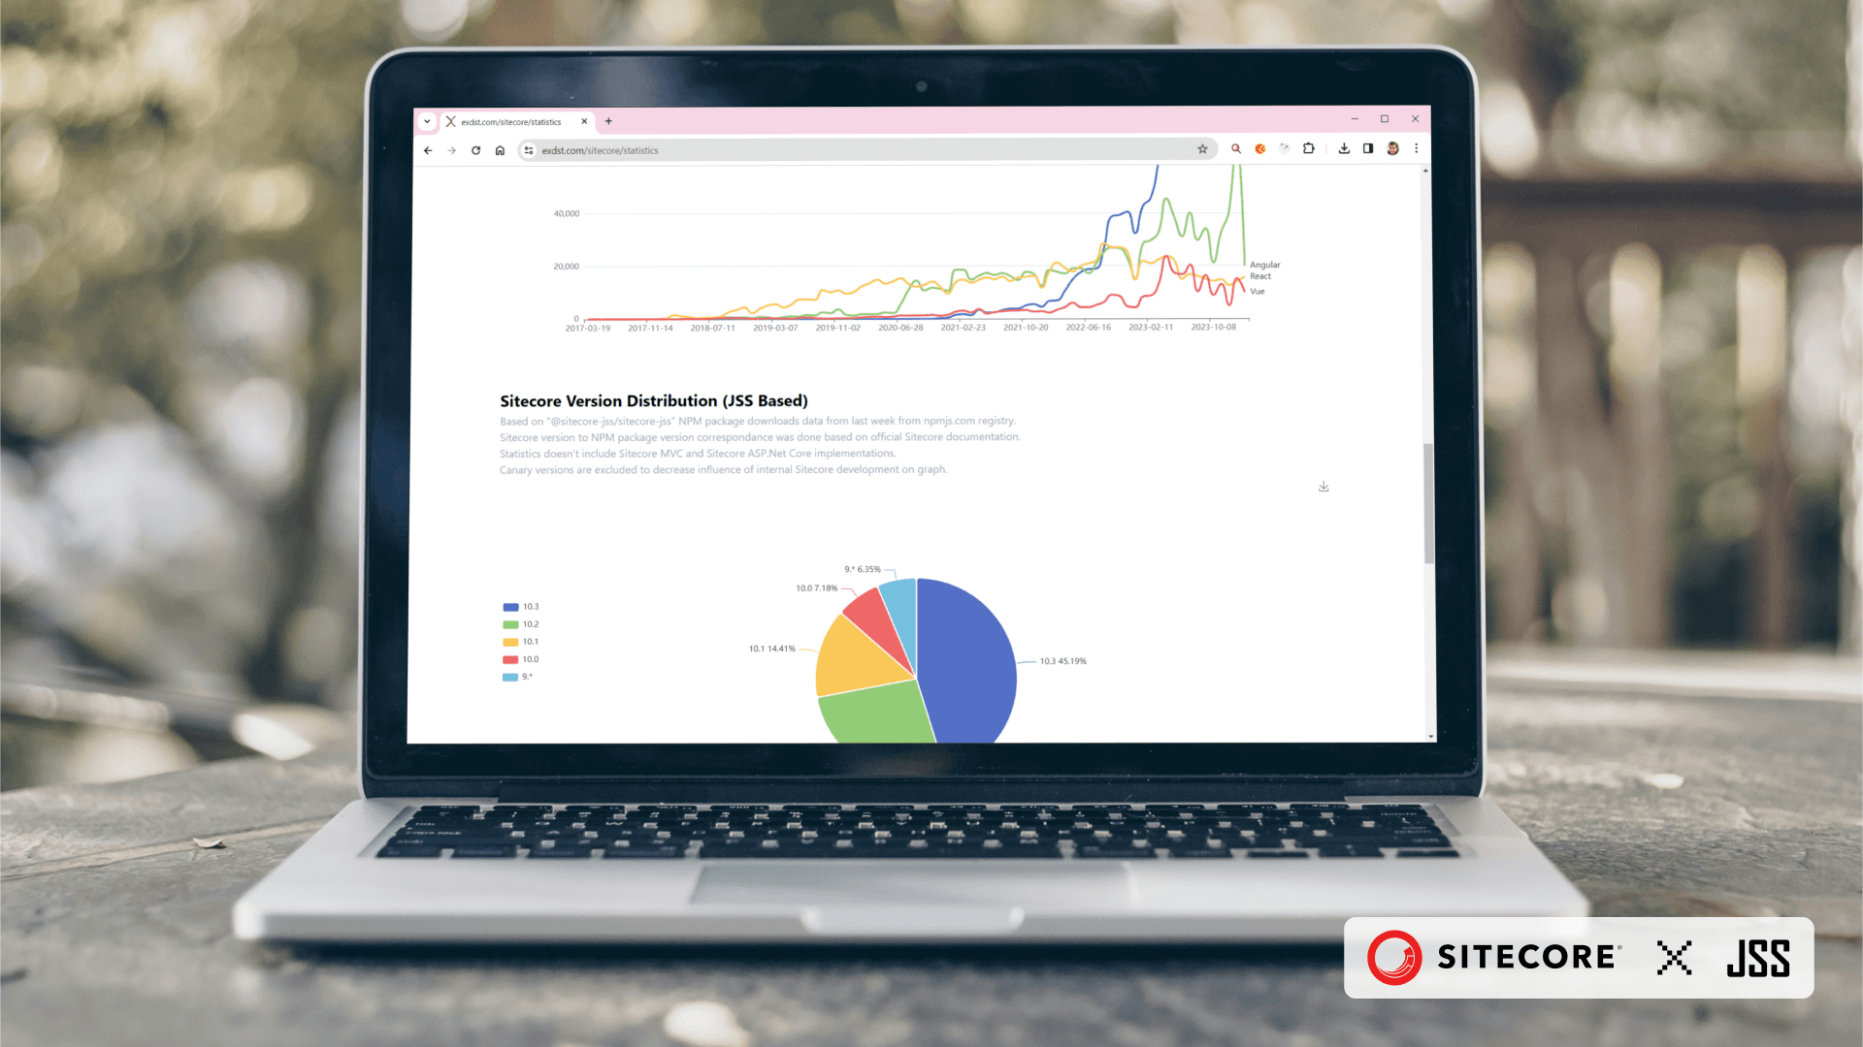Click the browser back navigation arrow
This screenshot has width=1863, height=1047.
tap(426, 151)
